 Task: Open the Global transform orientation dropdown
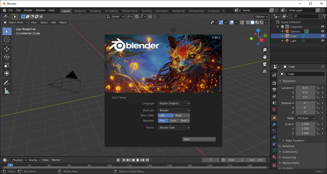pos(115,17)
